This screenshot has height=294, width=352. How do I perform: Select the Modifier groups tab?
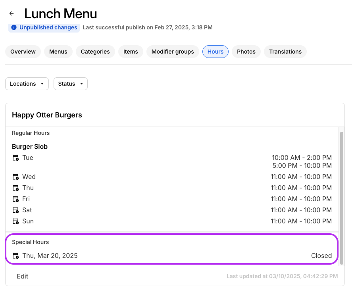(x=173, y=52)
